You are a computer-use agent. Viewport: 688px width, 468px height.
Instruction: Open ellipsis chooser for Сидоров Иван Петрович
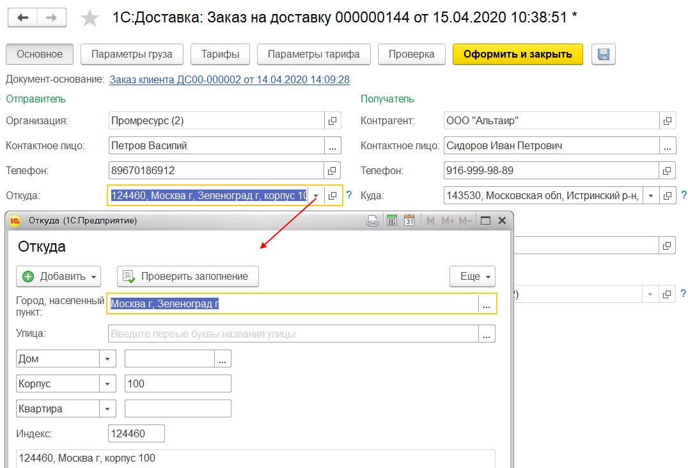[668, 145]
